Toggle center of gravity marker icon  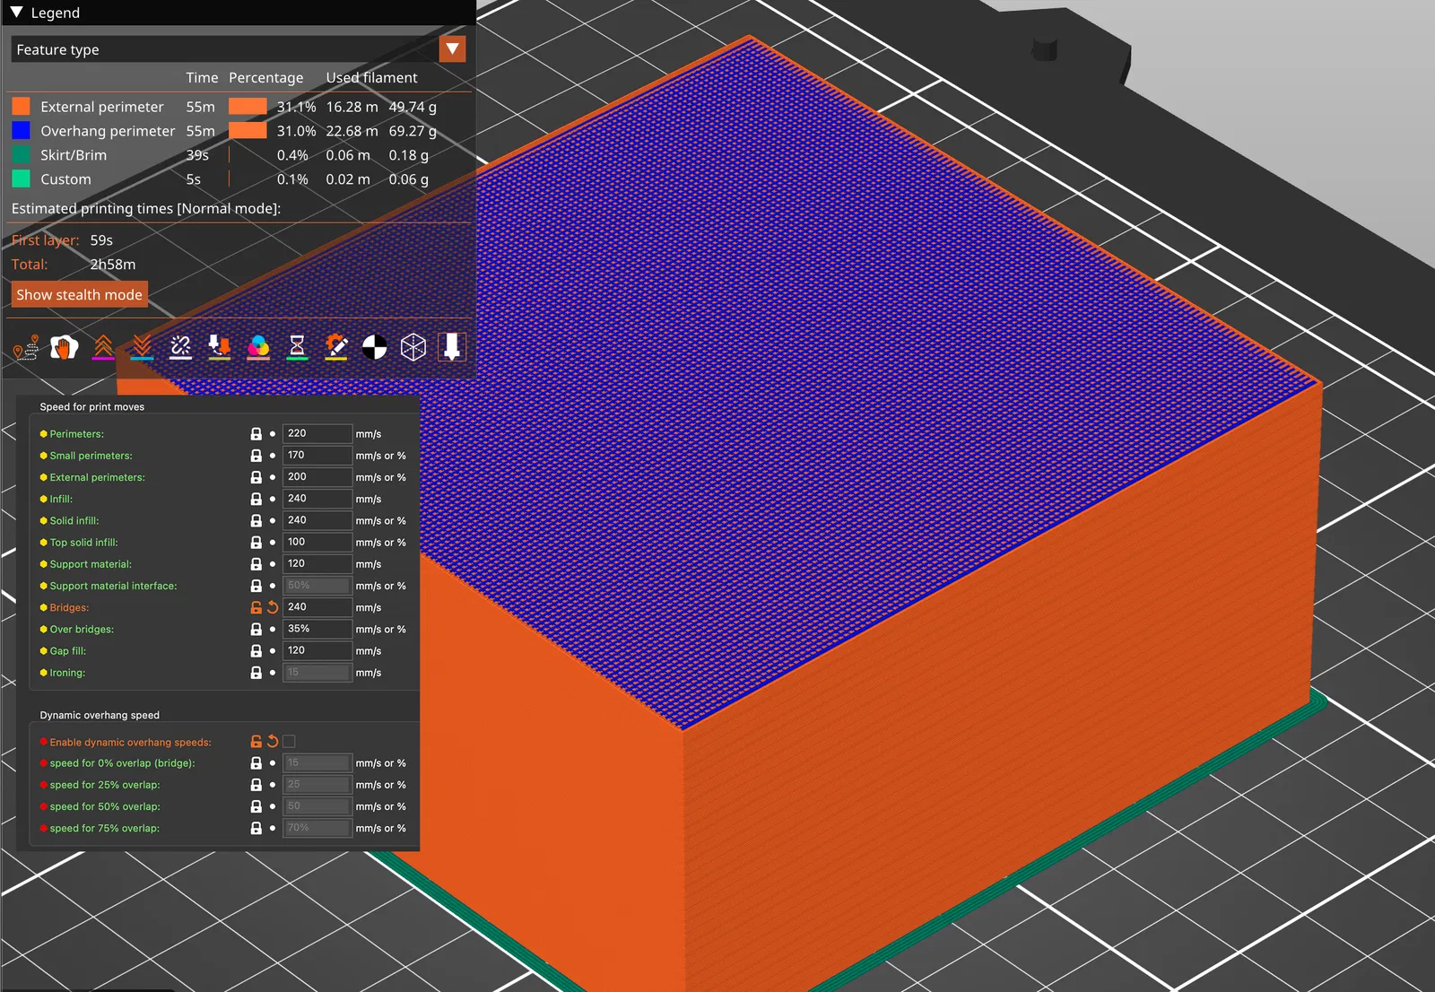coord(374,347)
